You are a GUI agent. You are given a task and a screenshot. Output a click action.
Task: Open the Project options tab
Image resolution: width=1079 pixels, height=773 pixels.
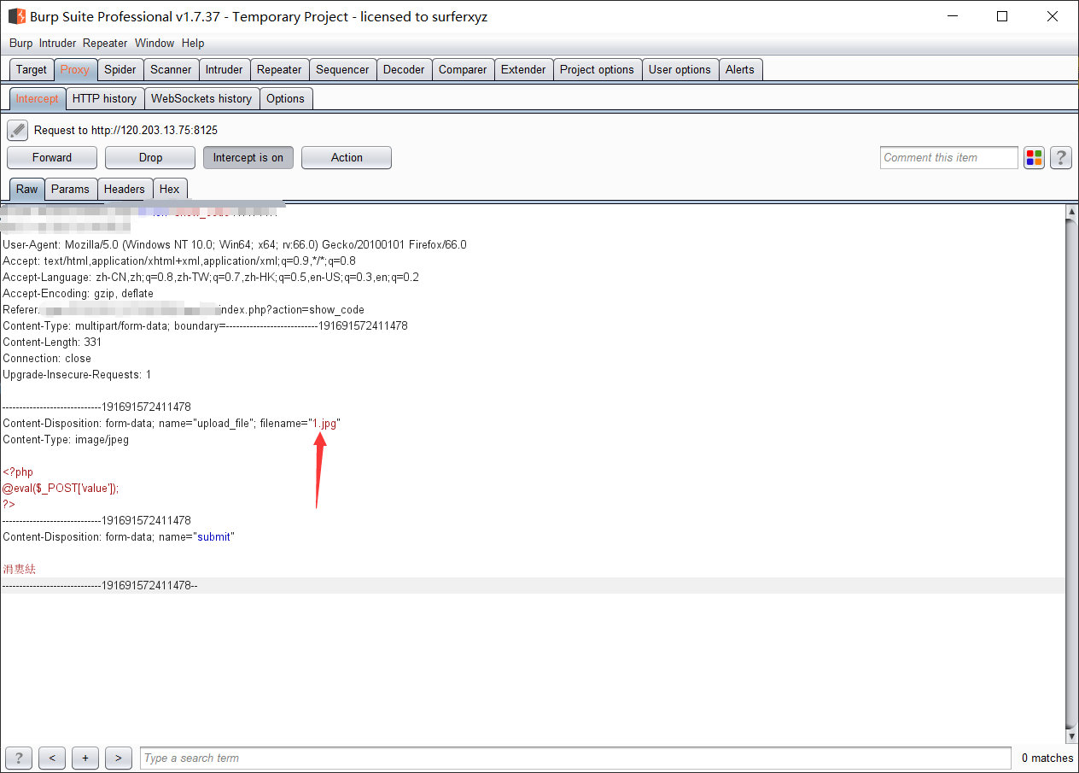point(597,70)
